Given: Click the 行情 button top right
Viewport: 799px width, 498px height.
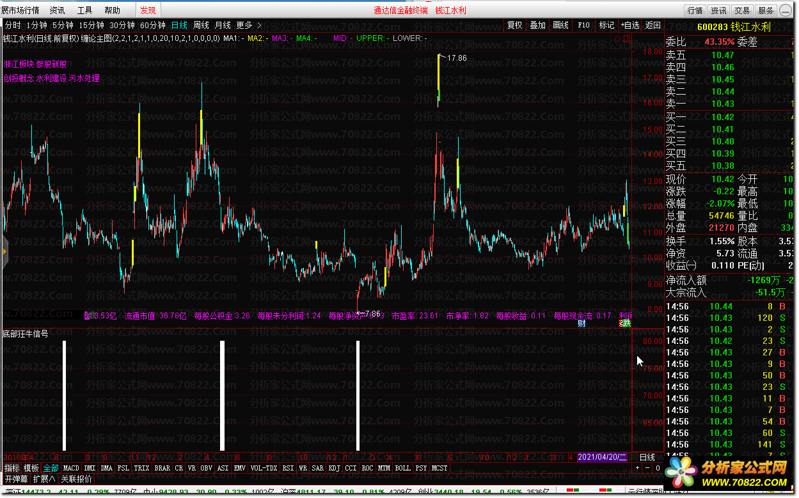Looking at the screenshot, I should point(695,10).
